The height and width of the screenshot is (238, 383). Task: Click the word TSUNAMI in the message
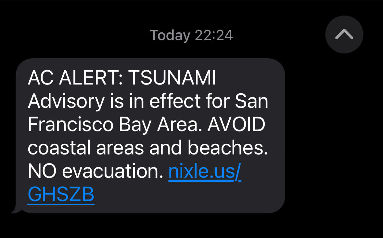[x=172, y=78]
